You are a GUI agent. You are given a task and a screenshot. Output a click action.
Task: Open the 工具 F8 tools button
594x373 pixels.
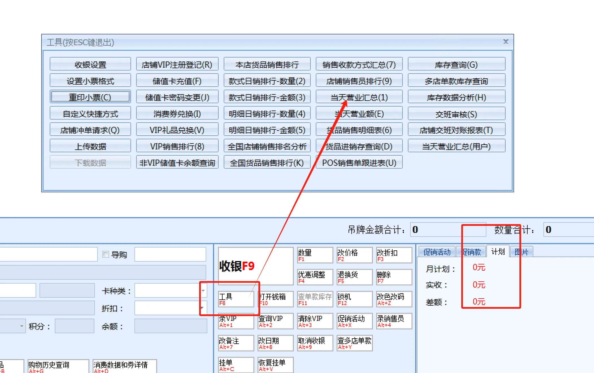point(236,299)
